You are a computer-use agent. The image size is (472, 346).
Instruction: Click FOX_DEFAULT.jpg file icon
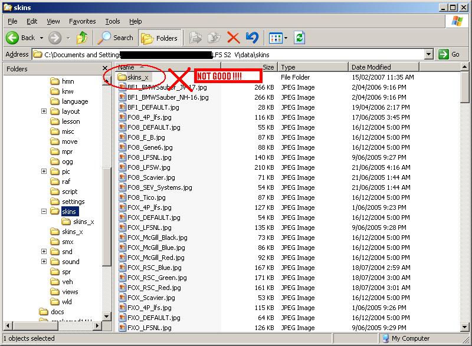[x=122, y=218]
